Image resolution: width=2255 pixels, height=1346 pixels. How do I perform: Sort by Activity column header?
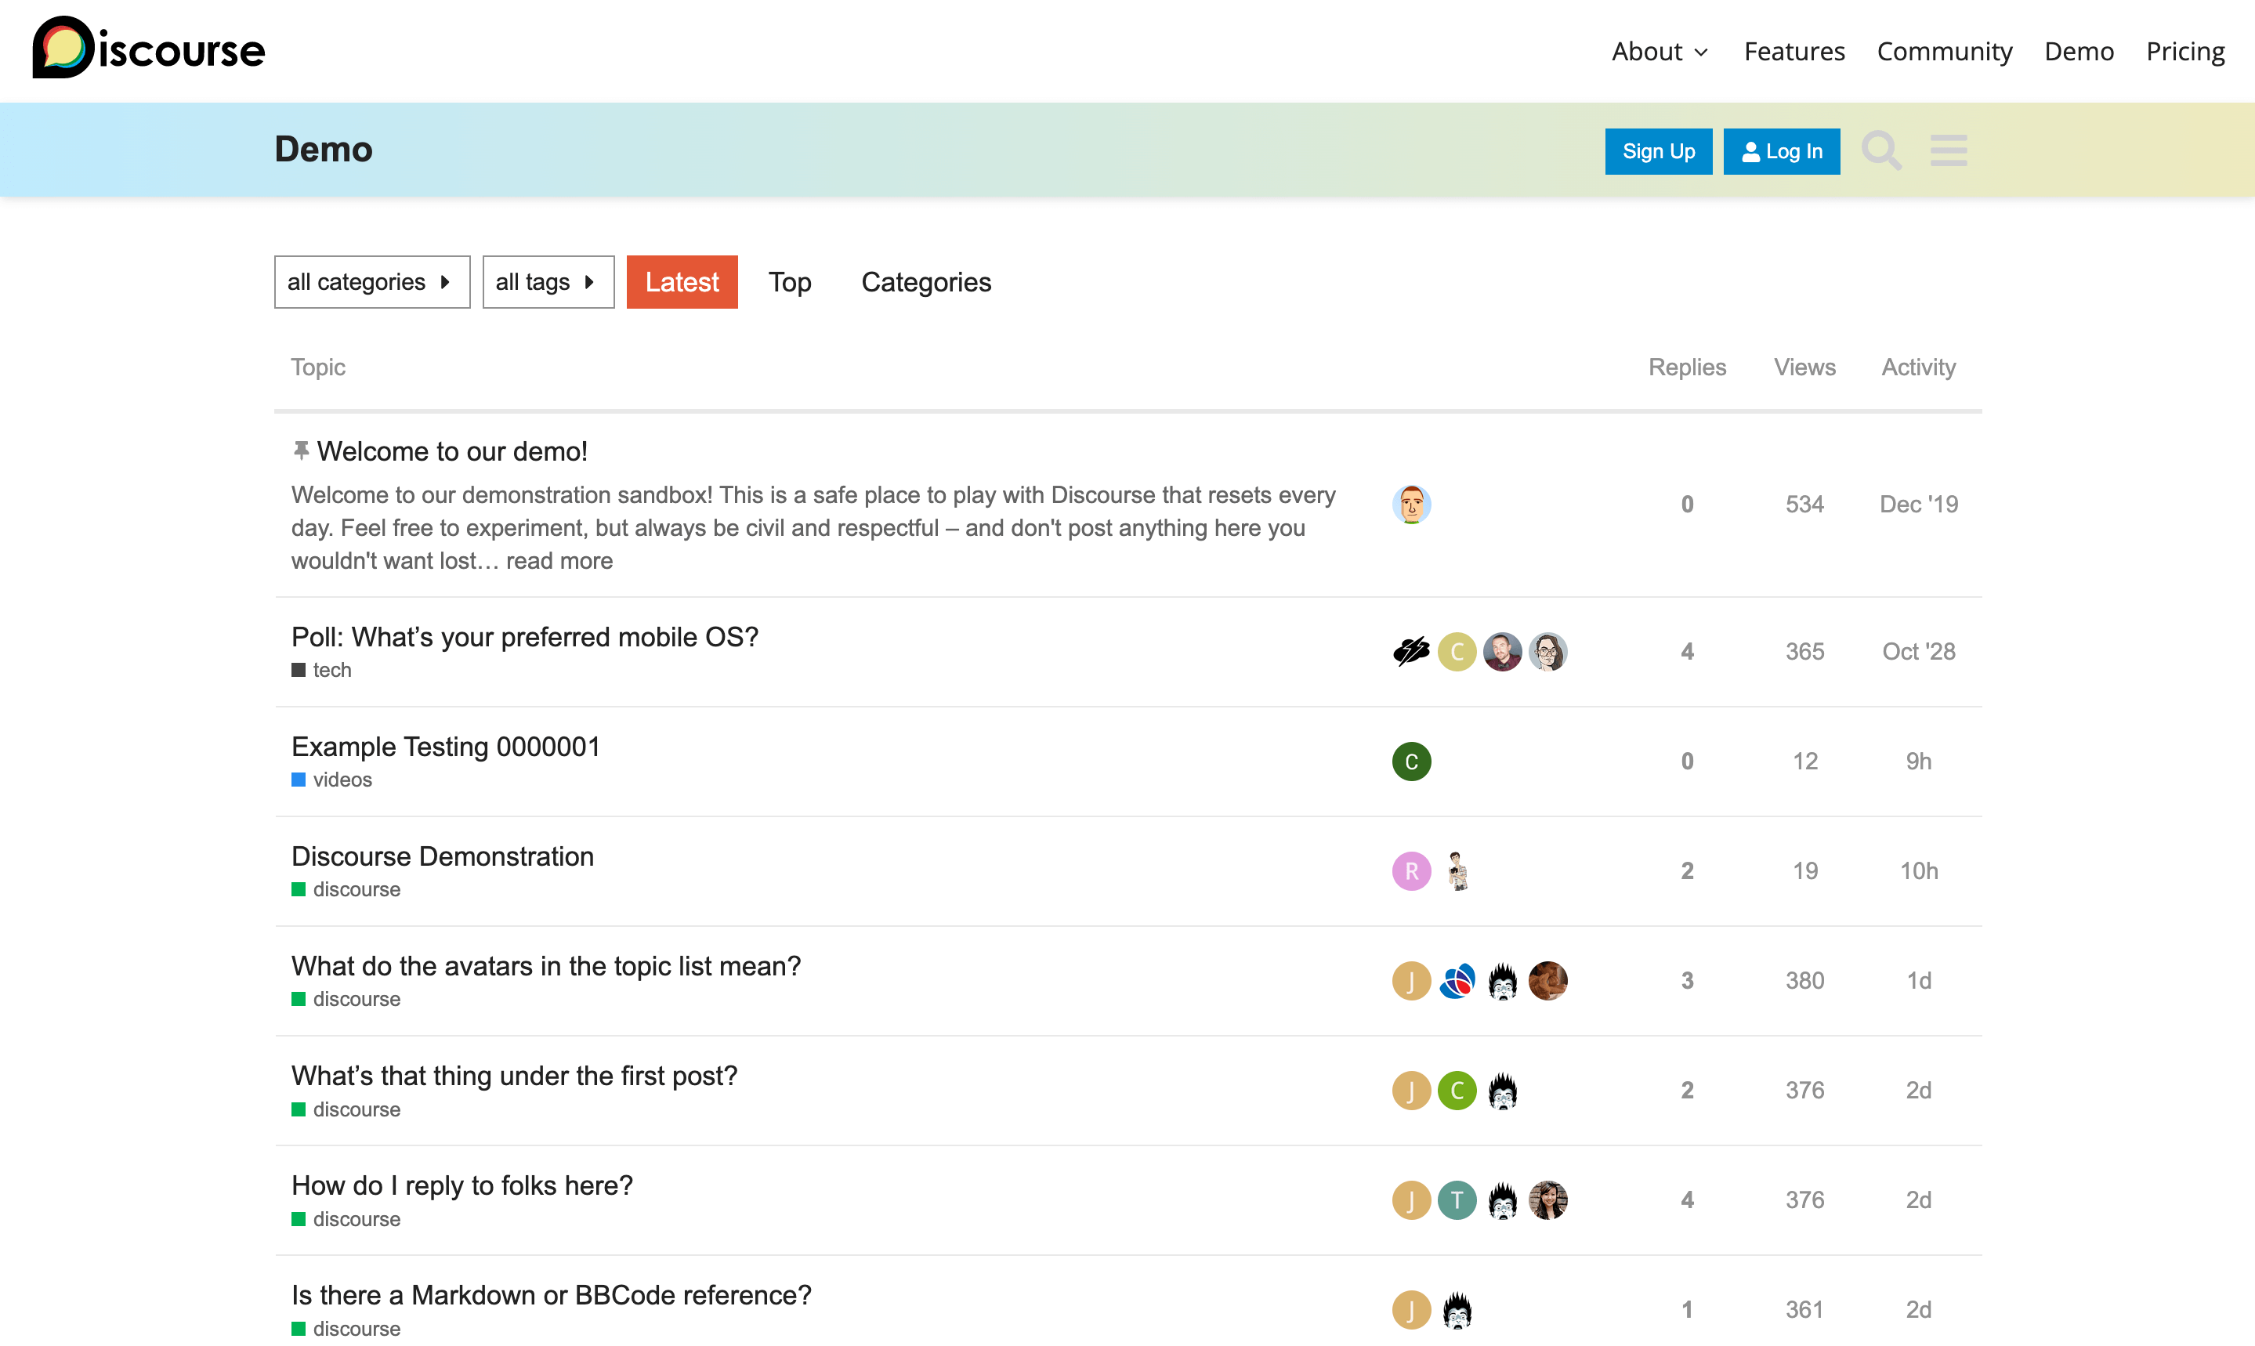coord(1918,367)
